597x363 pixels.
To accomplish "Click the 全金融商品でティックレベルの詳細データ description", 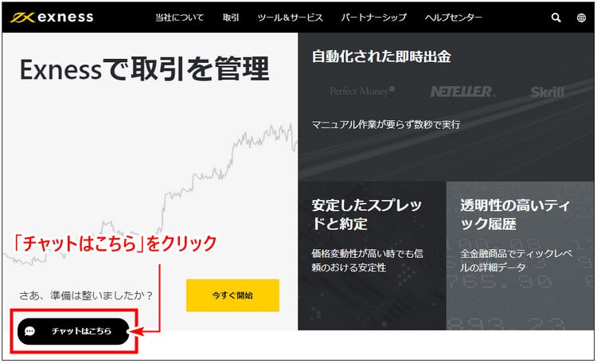I will [516, 260].
